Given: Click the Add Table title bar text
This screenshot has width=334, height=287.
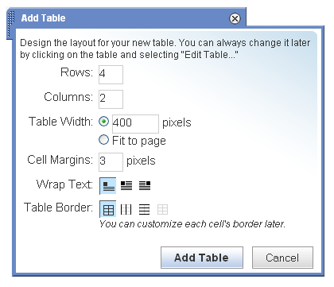Looking at the screenshot, I should click(x=43, y=18).
